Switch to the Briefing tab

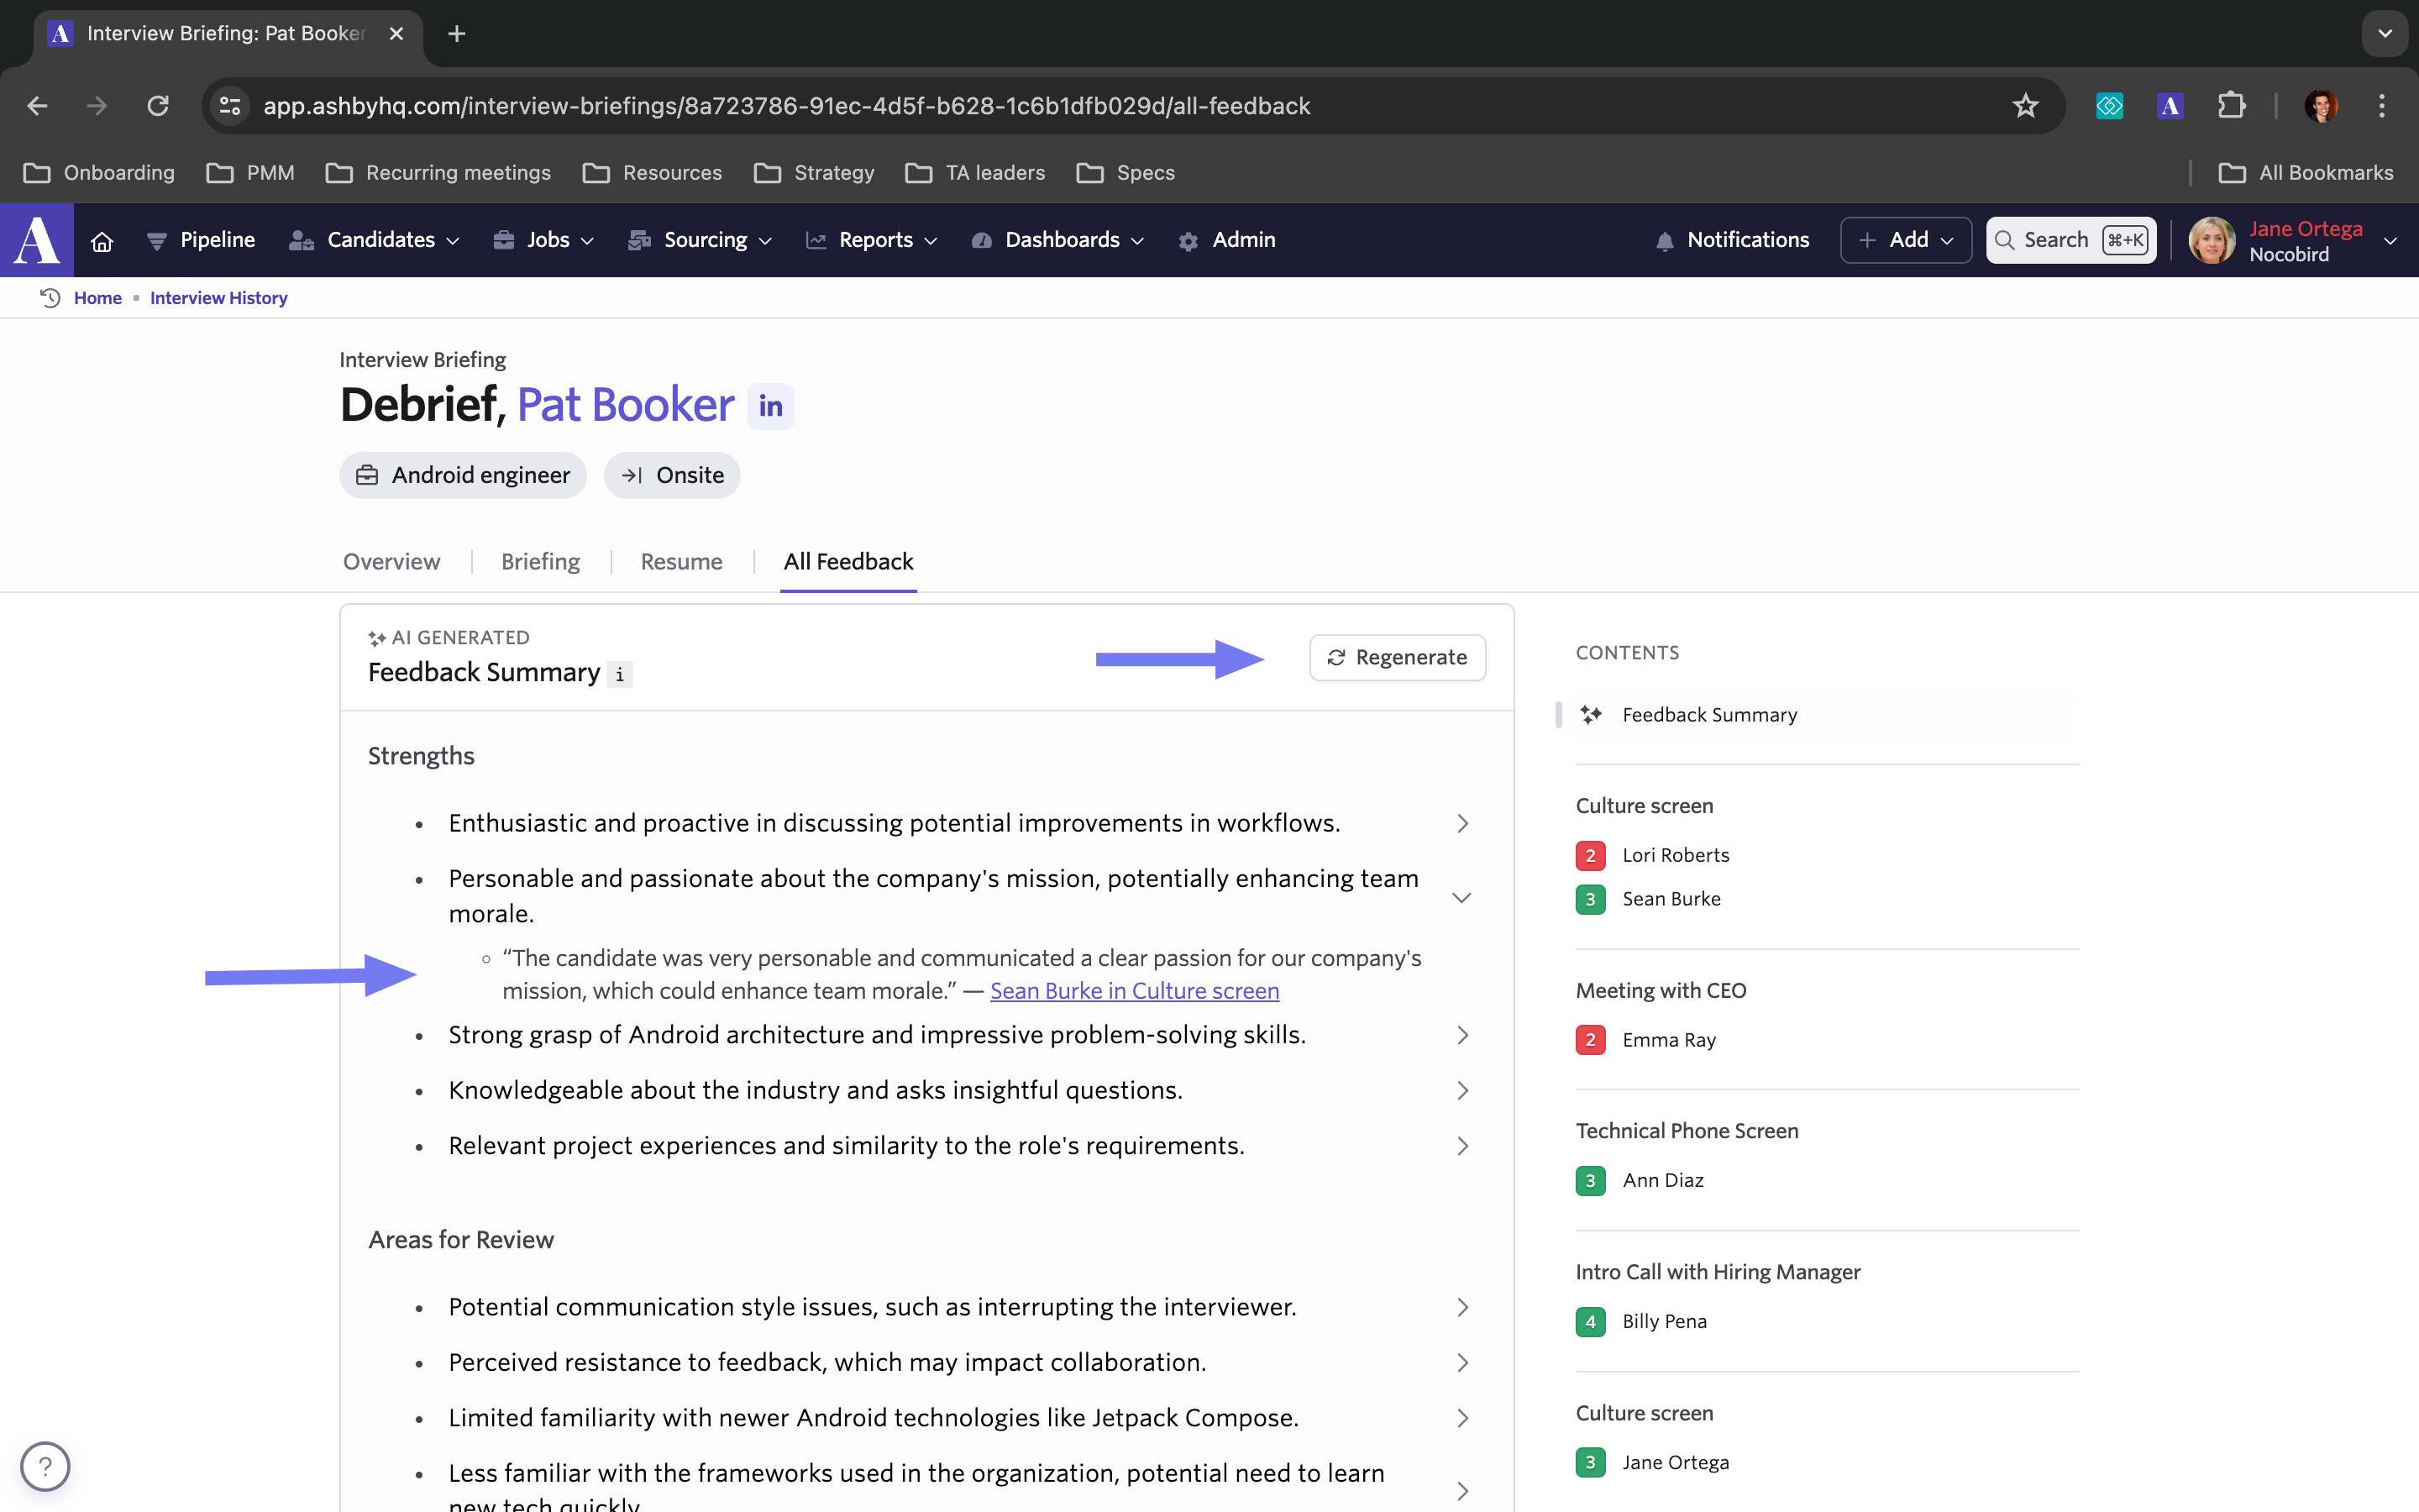pos(540,562)
